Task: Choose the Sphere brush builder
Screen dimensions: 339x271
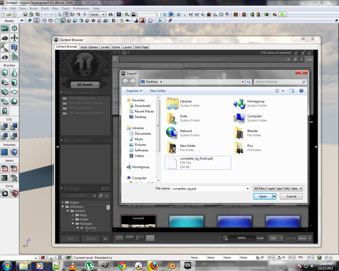Action: 14,101
